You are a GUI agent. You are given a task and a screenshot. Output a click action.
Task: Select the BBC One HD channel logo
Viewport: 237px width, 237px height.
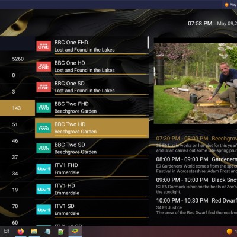click(x=44, y=66)
